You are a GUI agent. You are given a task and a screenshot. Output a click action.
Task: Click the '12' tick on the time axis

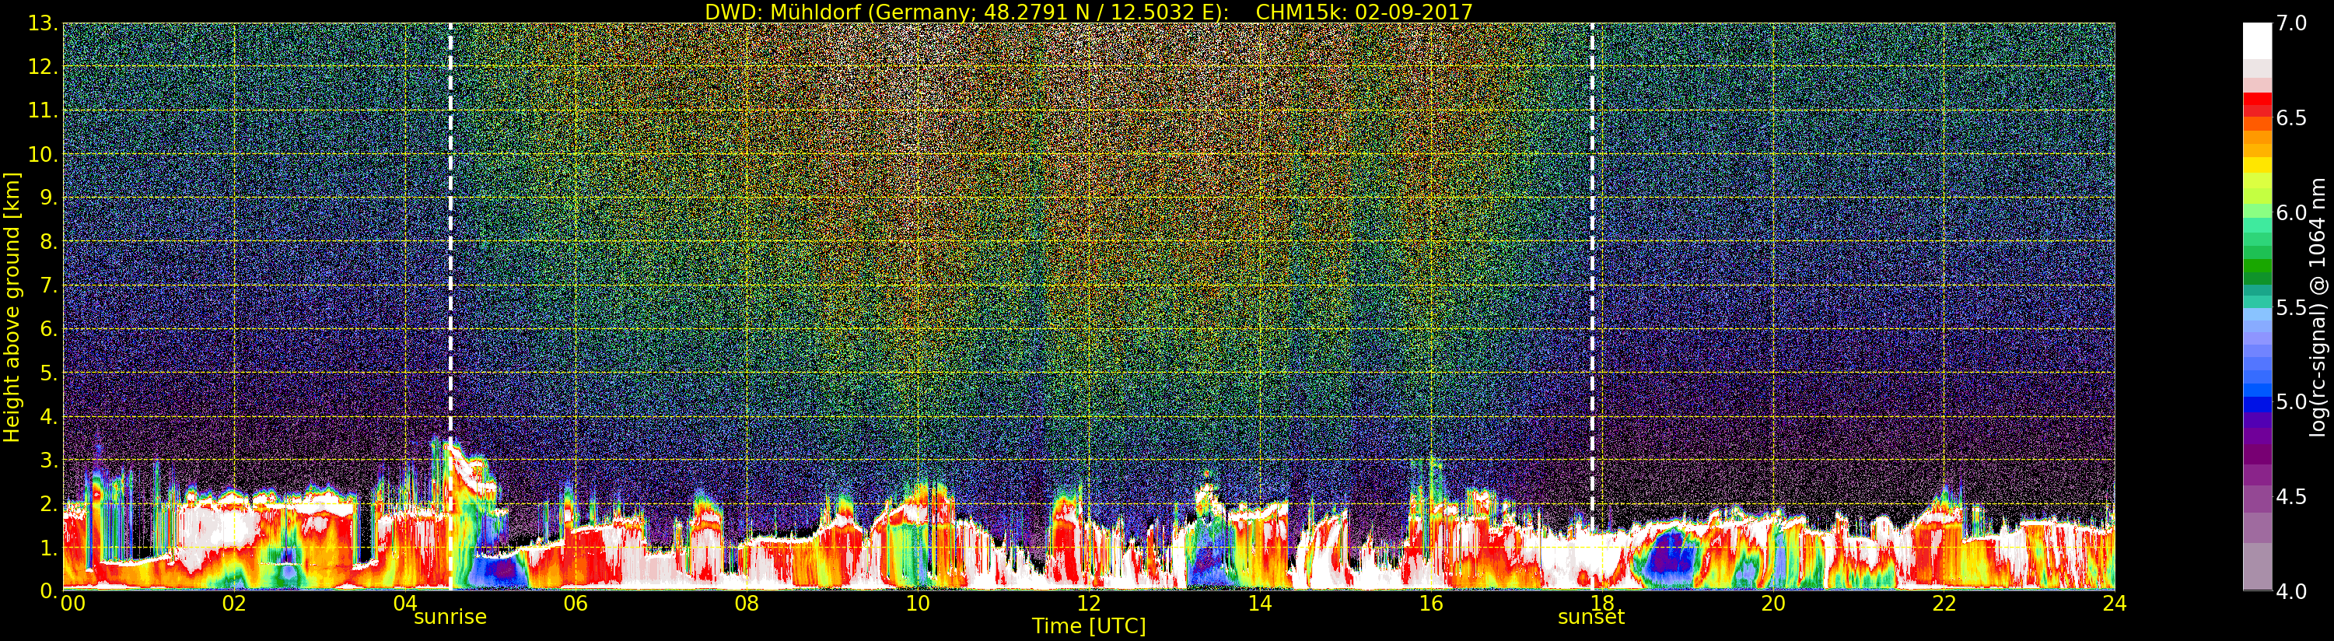click(x=1088, y=604)
